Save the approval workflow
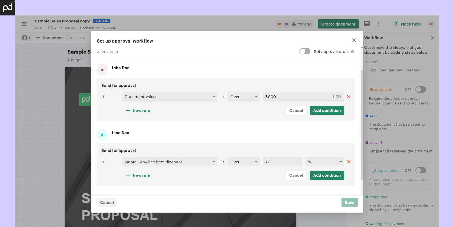Viewport: 454px width, 227px height. [x=349, y=202]
